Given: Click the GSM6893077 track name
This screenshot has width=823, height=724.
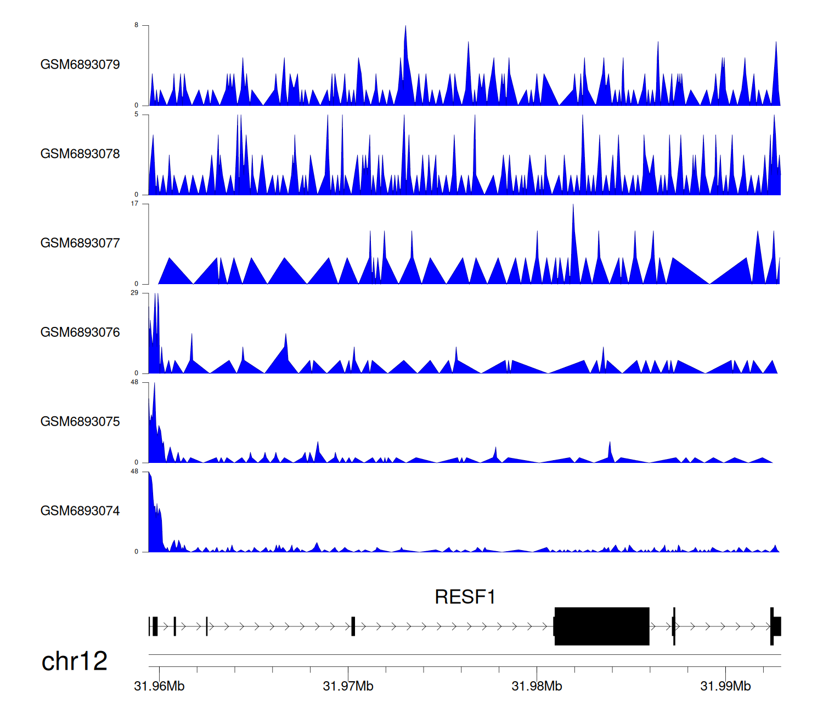Looking at the screenshot, I should click(80, 244).
